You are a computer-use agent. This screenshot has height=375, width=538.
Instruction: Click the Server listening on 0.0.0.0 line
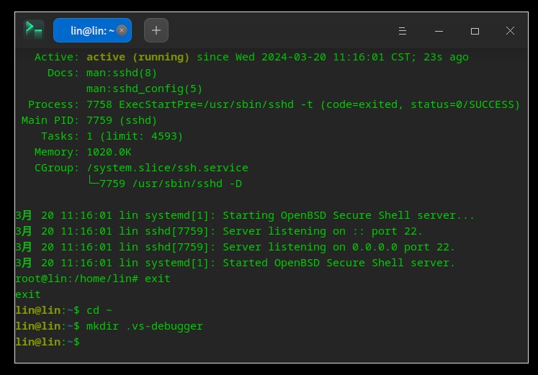[x=235, y=247]
